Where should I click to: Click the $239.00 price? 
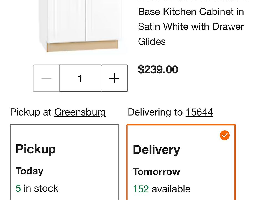coord(158,69)
